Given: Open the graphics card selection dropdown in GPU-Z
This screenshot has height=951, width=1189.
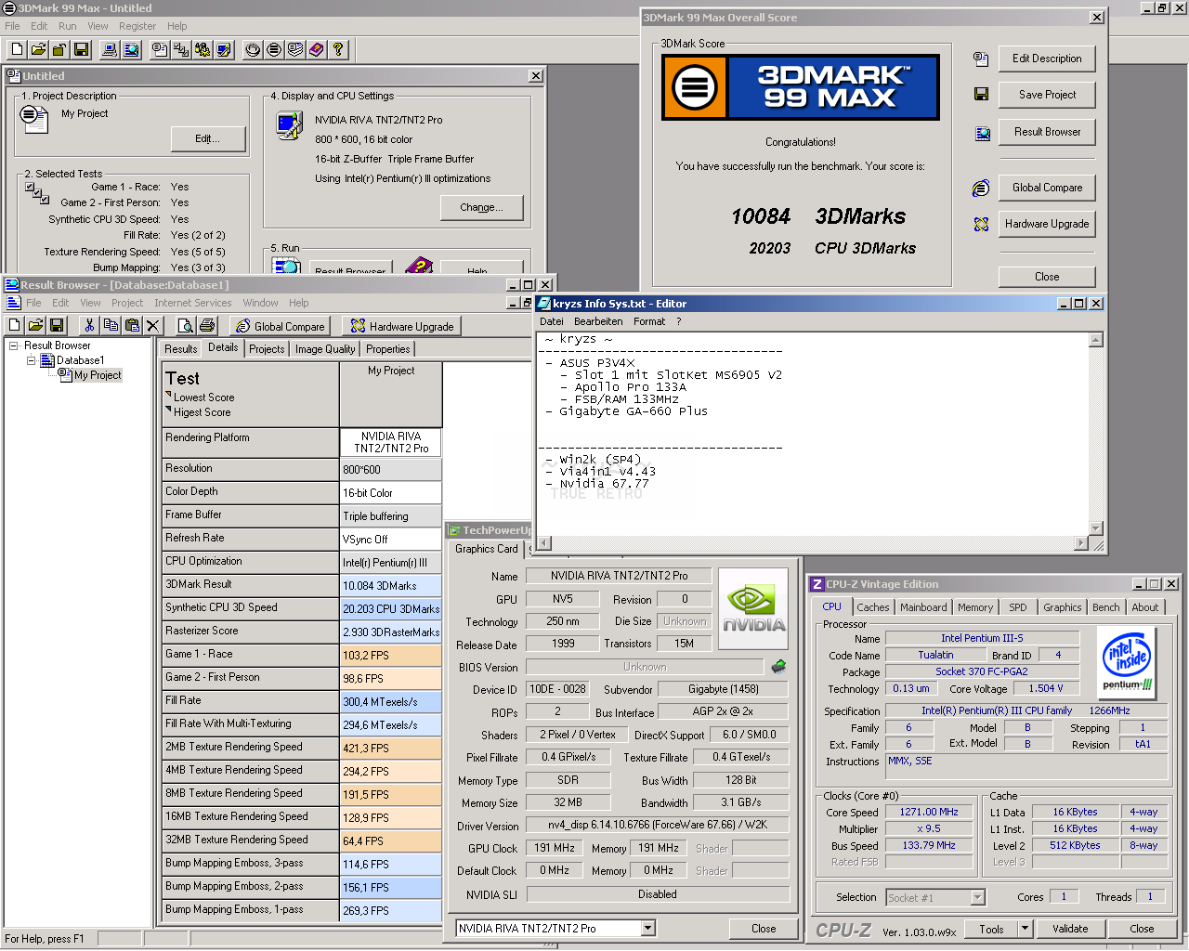Looking at the screenshot, I should click(648, 928).
